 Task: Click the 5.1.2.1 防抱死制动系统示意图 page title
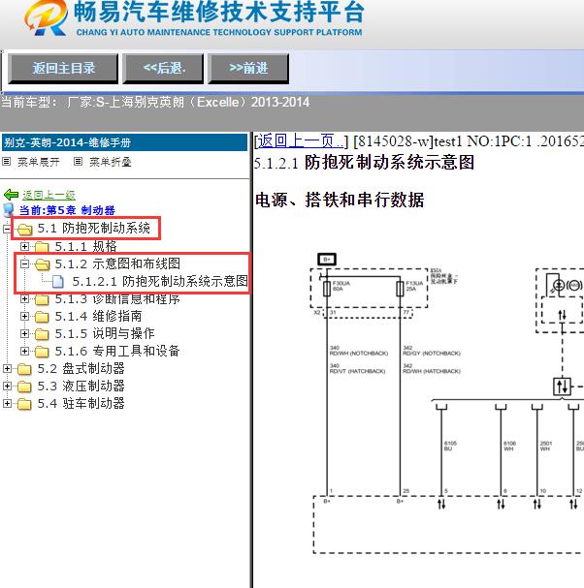pos(364,163)
